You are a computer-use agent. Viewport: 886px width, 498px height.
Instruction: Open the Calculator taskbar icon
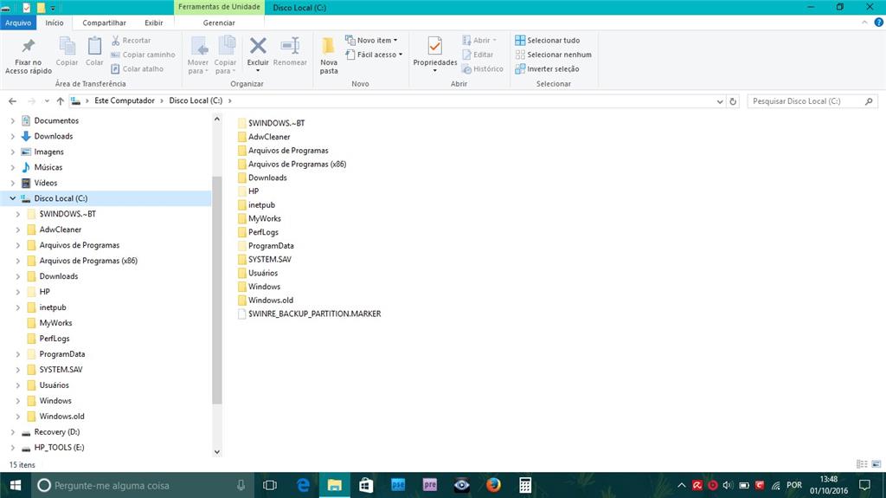pyautogui.click(x=525, y=485)
